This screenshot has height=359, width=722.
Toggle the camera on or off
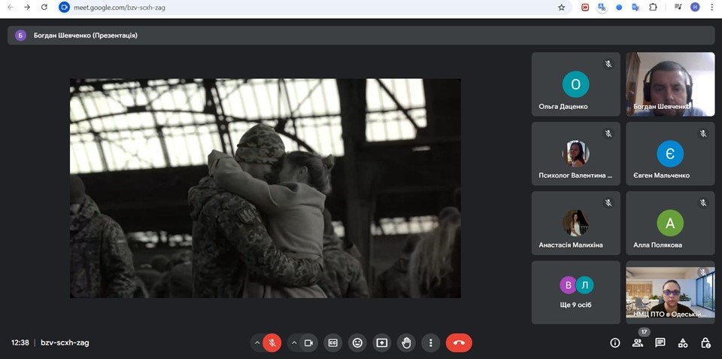point(308,342)
